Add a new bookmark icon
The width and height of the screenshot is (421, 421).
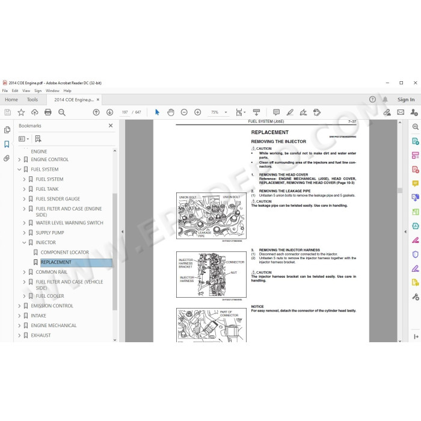pos(38,139)
